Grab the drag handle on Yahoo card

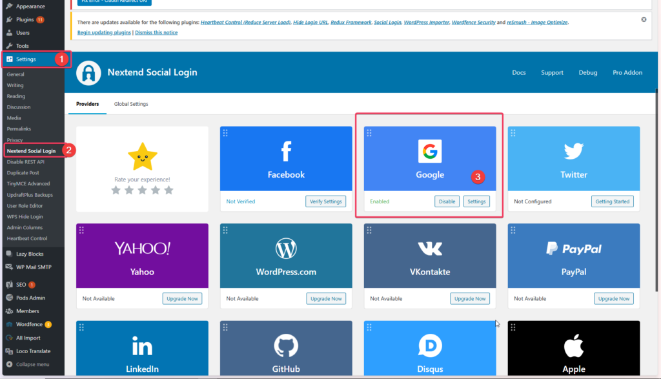tap(82, 230)
